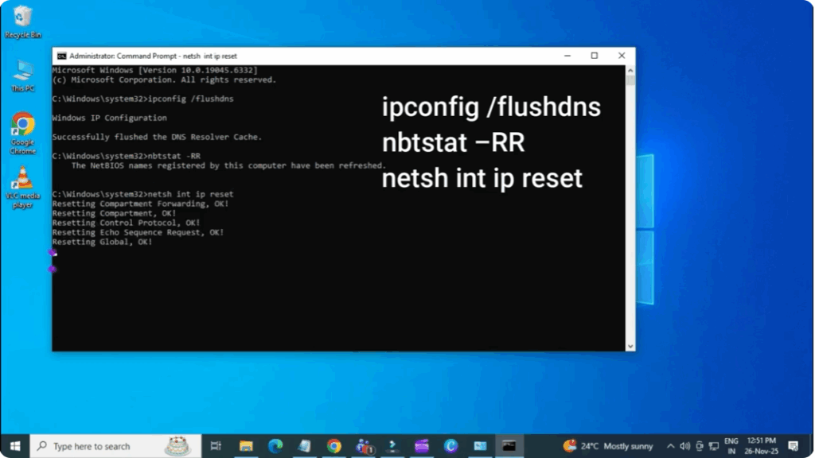Mute audio via the speaker tray icon

tap(685, 446)
